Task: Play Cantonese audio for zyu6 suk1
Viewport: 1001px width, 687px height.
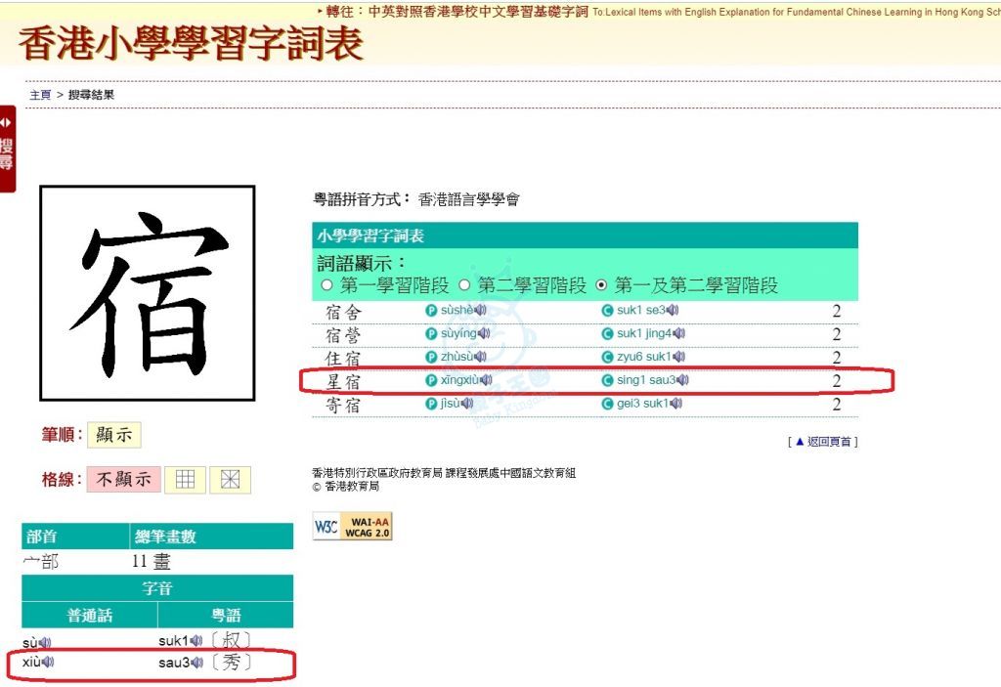Action: click(x=679, y=358)
